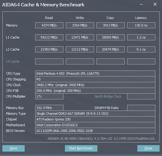The width and height of the screenshot is (162, 156).
Task: Click the Motherboard label
Action: pyautogui.click(x=15, y=125)
